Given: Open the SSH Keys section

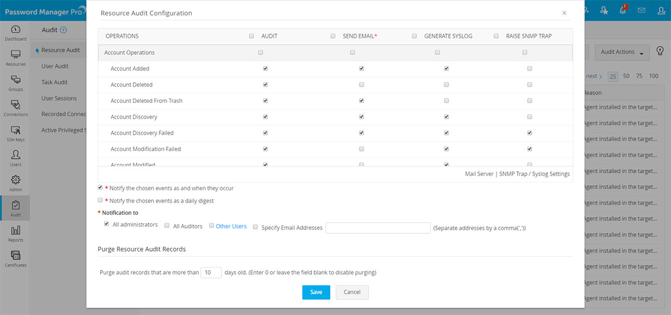Looking at the screenshot, I should click(16, 133).
